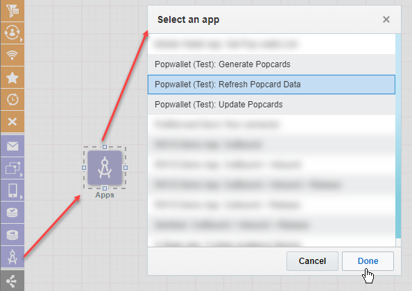Image resolution: width=412 pixels, height=291 pixels.
Task: Click the clock schedule sidebar icon
Action: click(x=12, y=100)
